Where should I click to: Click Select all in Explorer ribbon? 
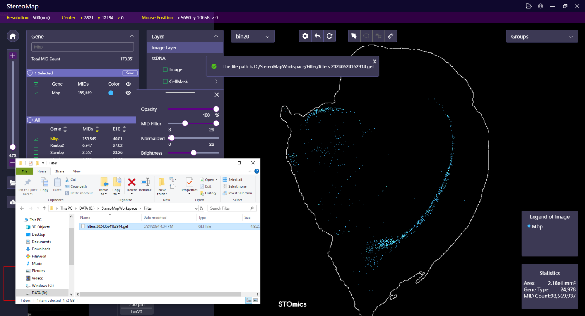[x=233, y=180]
